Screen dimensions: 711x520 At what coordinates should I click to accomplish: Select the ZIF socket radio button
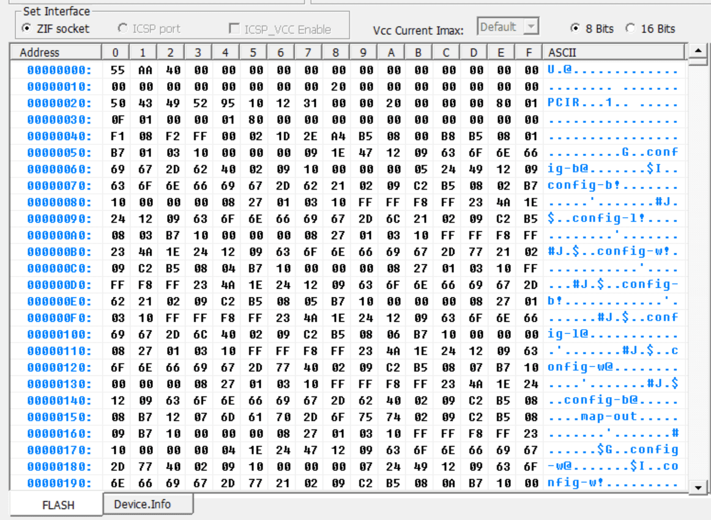[x=27, y=29]
